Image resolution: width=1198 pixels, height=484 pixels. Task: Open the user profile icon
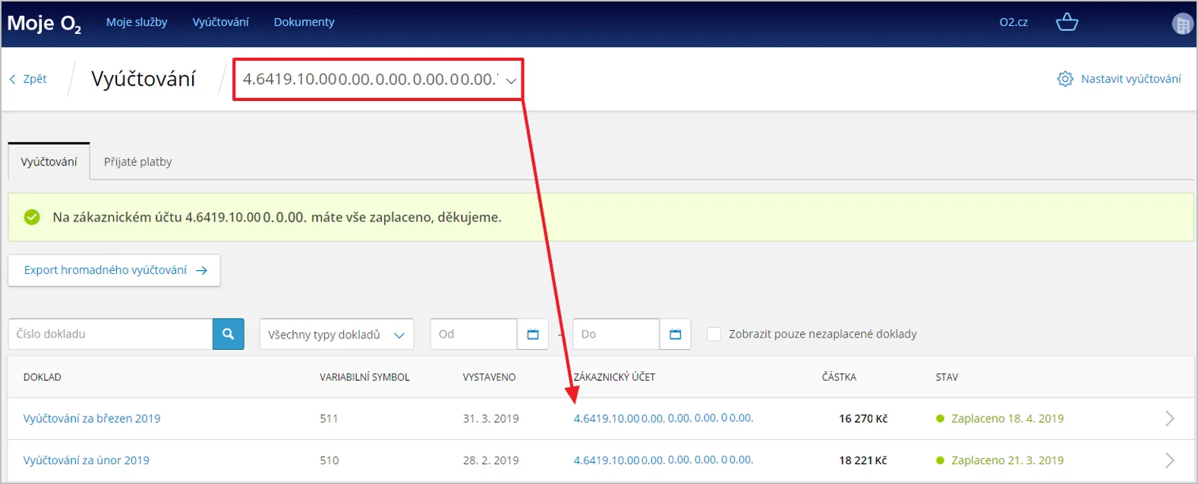(1182, 24)
